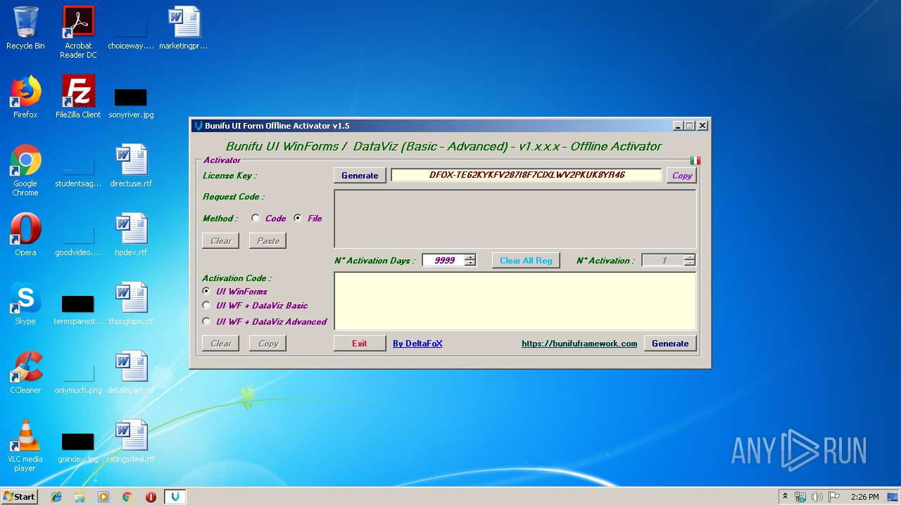The image size is (901, 506).
Task: Click Clear All Reg button
Action: (x=526, y=261)
